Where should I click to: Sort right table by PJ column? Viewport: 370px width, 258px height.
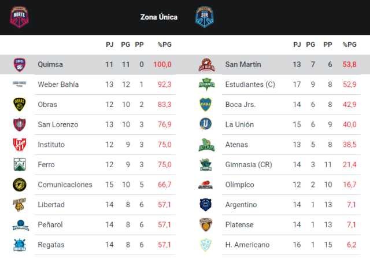297,45
